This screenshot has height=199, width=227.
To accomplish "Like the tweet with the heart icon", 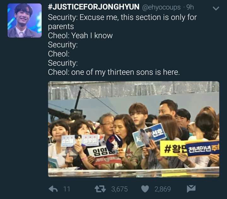I will coord(145,189).
